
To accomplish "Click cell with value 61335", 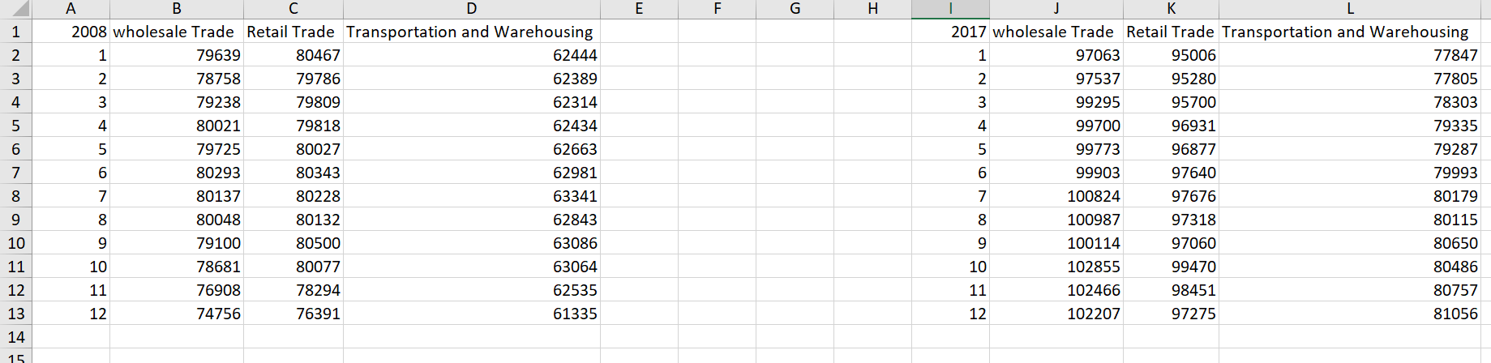I will pyautogui.click(x=472, y=314).
